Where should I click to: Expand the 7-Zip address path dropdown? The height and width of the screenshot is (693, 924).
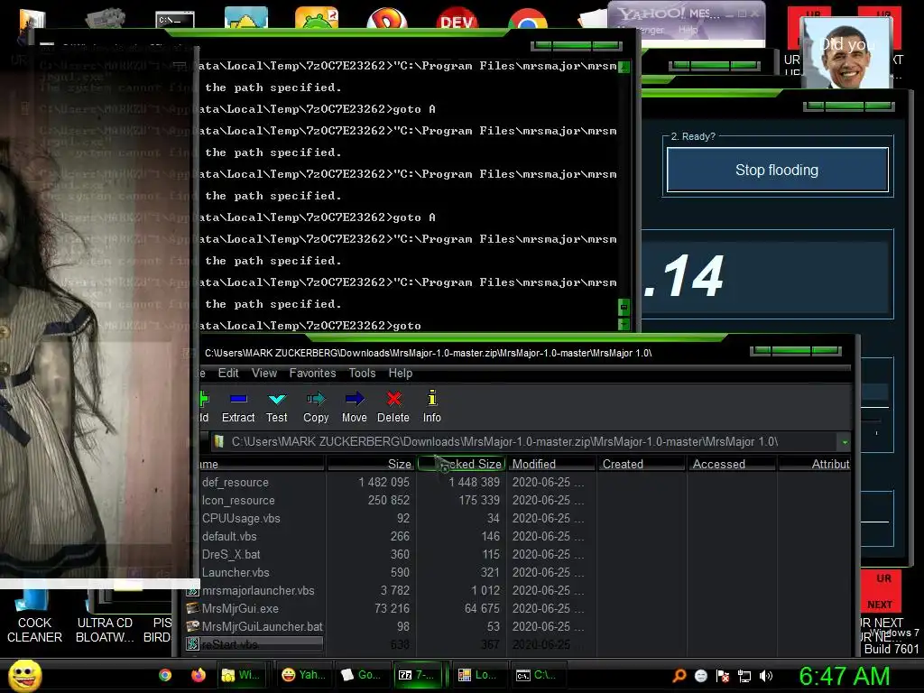845,442
